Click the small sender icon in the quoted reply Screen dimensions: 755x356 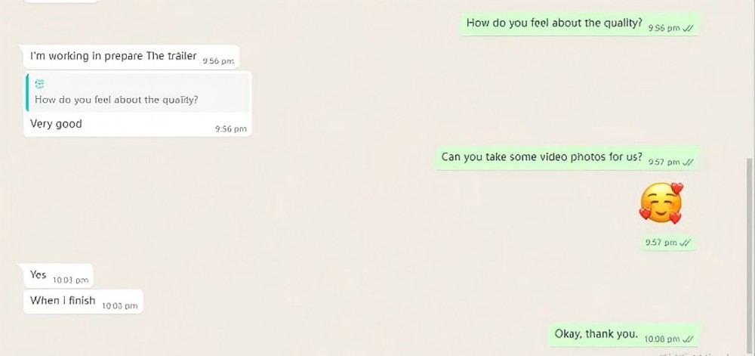tap(40, 85)
